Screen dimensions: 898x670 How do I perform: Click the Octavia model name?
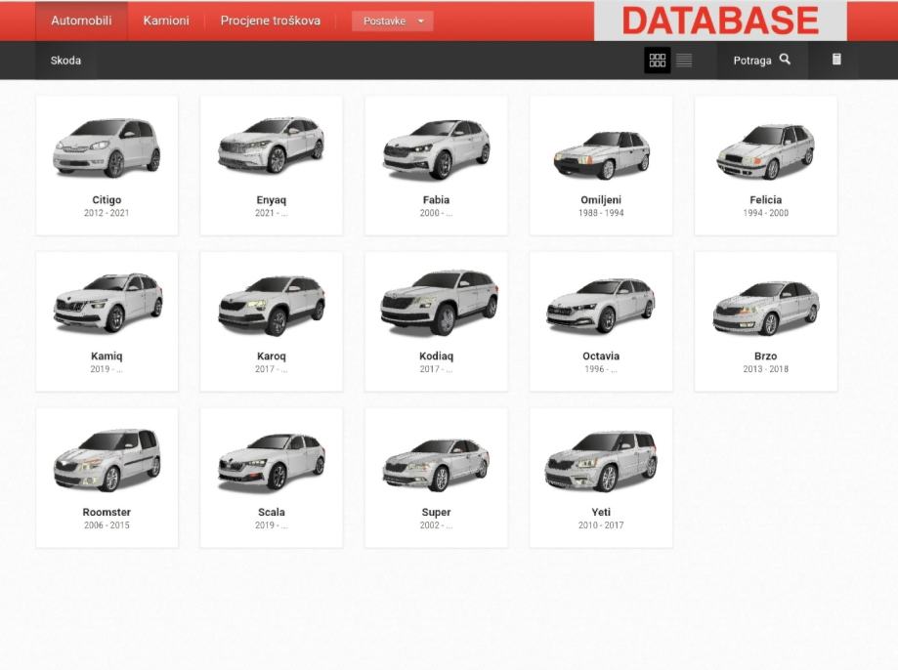(601, 356)
